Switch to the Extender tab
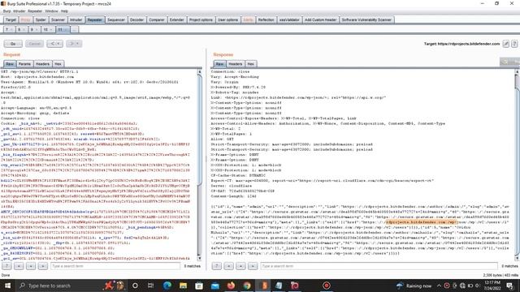This screenshot has width=520, height=292. [177, 19]
